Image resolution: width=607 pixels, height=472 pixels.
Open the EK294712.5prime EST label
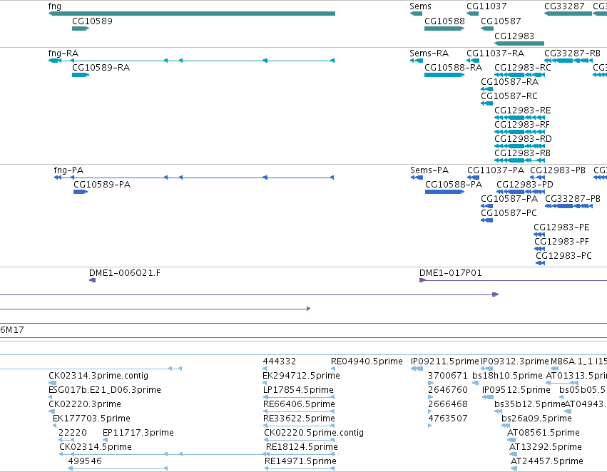coord(301,376)
